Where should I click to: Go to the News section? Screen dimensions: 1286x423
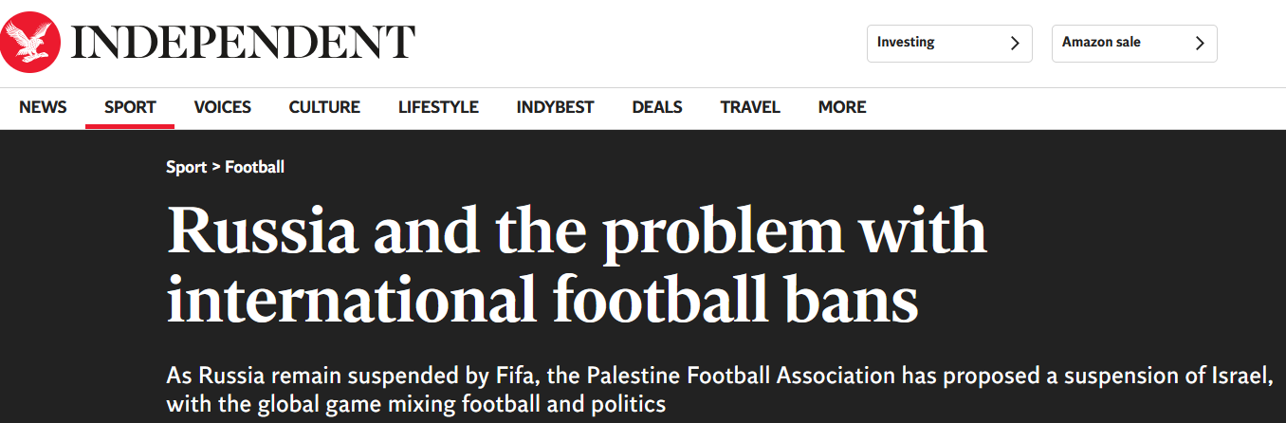point(43,107)
